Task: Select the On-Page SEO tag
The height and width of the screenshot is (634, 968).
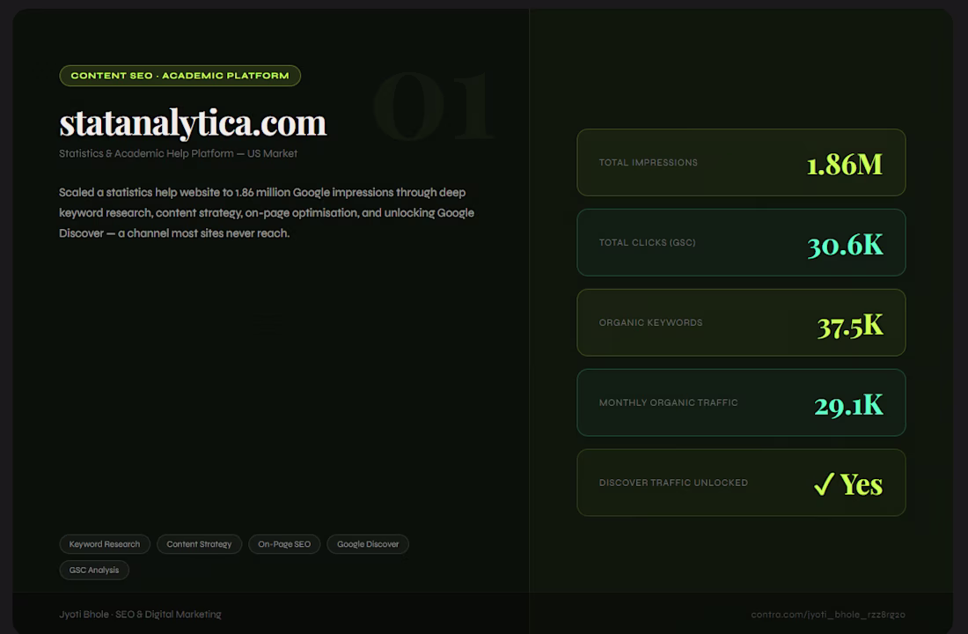Action: coord(284,544)
